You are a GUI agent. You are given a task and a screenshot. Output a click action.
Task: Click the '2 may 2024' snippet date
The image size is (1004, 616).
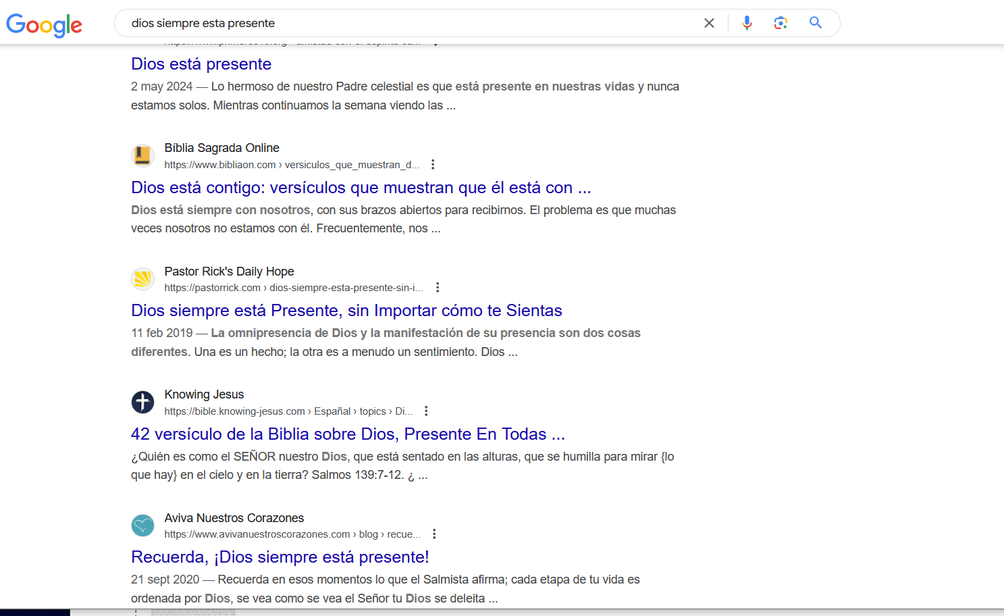pyautogui.click(x=162, y=86)
